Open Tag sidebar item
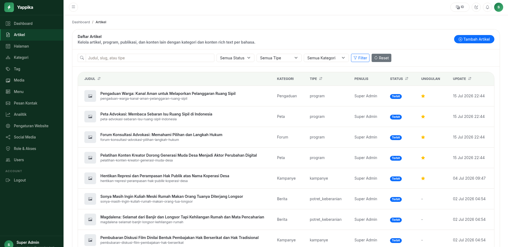This screenshot has height=247, width=508. click(32, 69)
